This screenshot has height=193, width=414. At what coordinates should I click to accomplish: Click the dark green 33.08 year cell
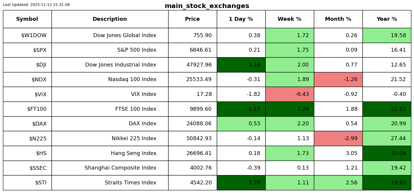pos(387,153)
